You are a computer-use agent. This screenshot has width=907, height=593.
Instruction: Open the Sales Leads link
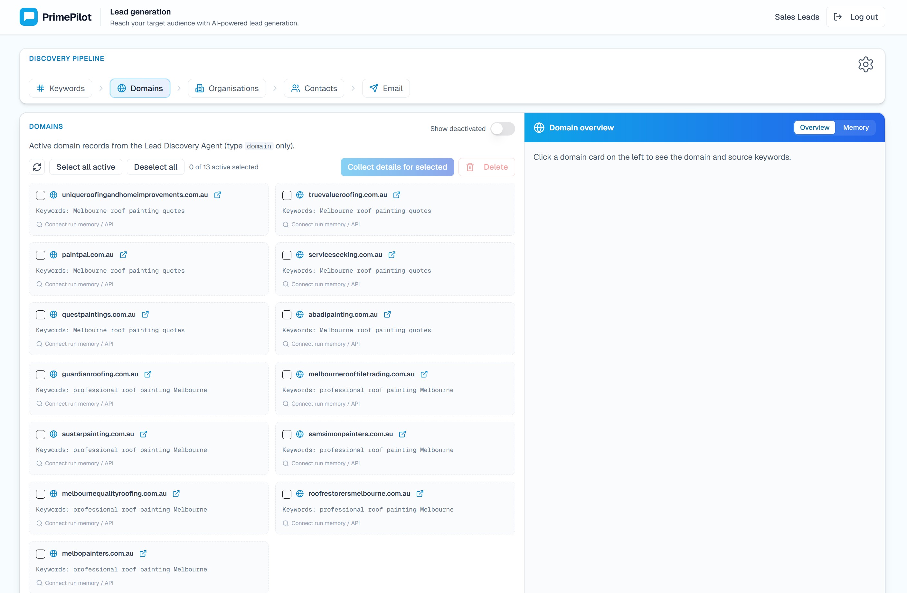point(797,17)
